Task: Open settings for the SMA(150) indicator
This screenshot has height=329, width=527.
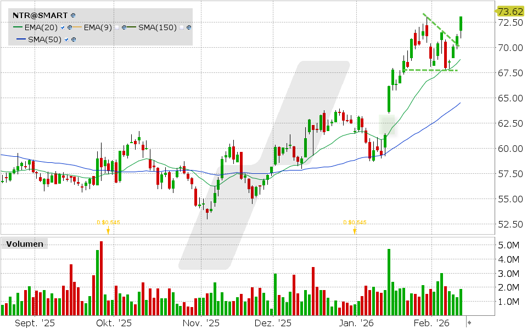Action: pyautogui.click(x=188, y=27)
